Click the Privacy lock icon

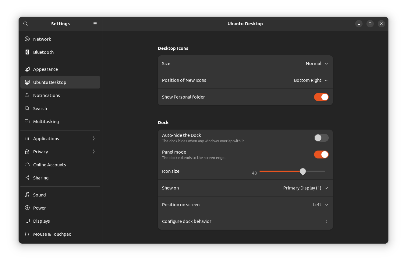point(27,151)
